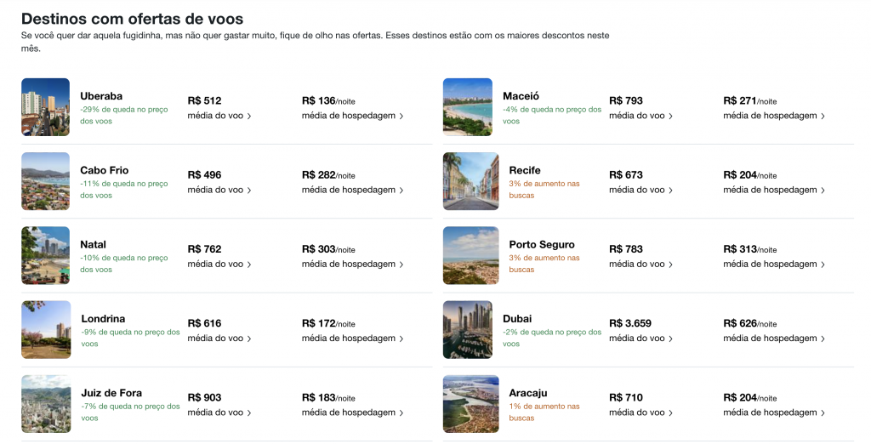This screenshot has width=871, height=444.
Task: Click chevron beside Maceió média de hospedagem
Action: pyautogui.click(x=823, y=117)
